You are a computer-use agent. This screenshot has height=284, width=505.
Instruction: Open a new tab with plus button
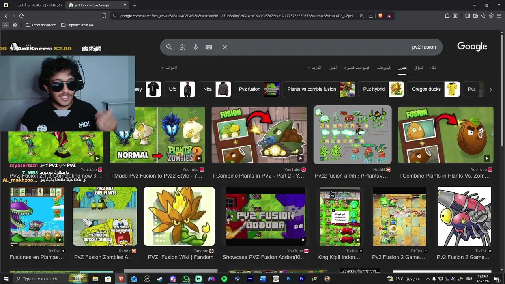click(x=135, y=5)
